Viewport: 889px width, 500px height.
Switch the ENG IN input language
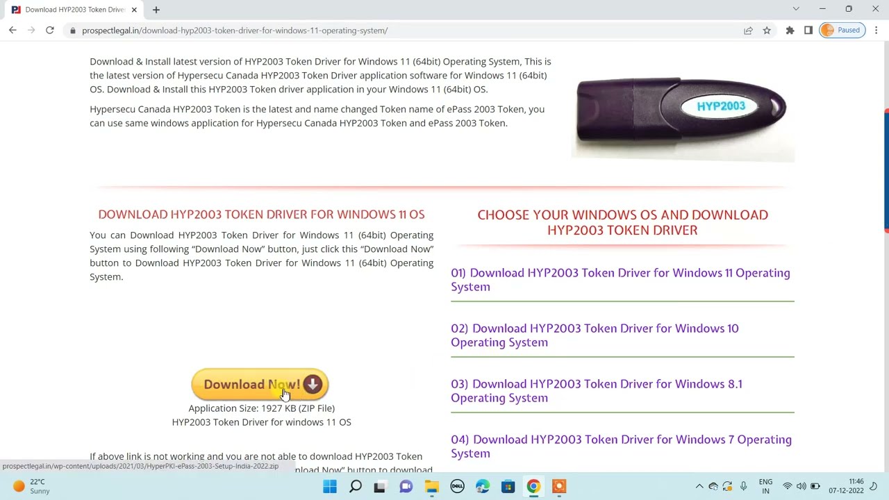[x=765, y=486]
